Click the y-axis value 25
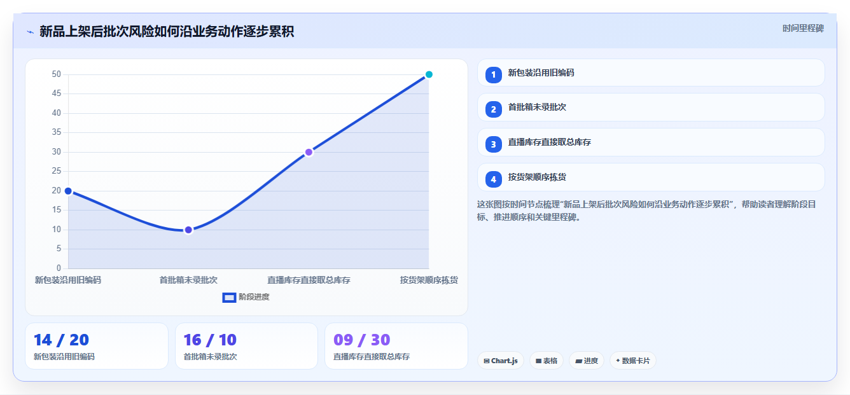850x395 pixels. [57, 171]
